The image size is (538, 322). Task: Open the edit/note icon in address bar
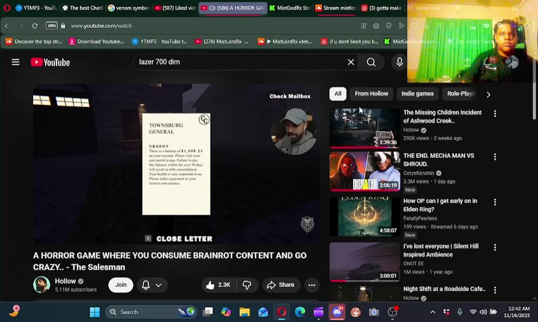coord(364,26)
